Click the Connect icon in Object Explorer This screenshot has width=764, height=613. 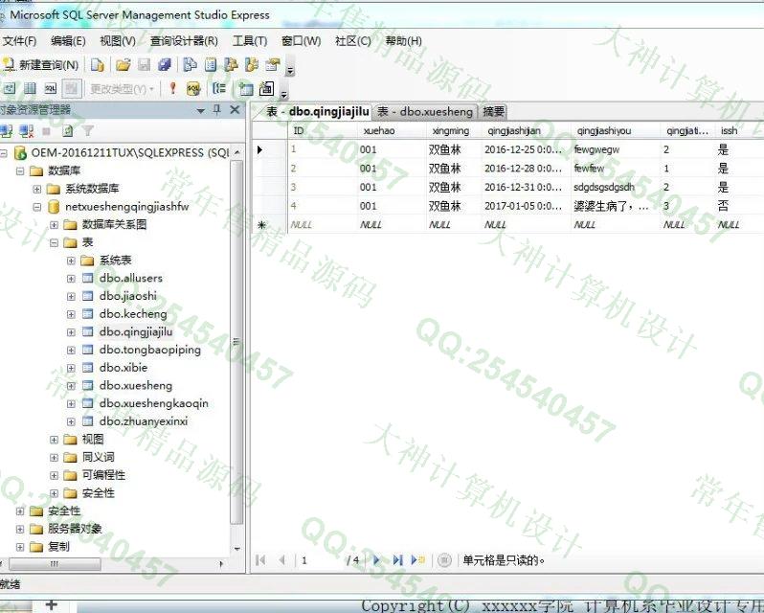(x=7, y=130)
